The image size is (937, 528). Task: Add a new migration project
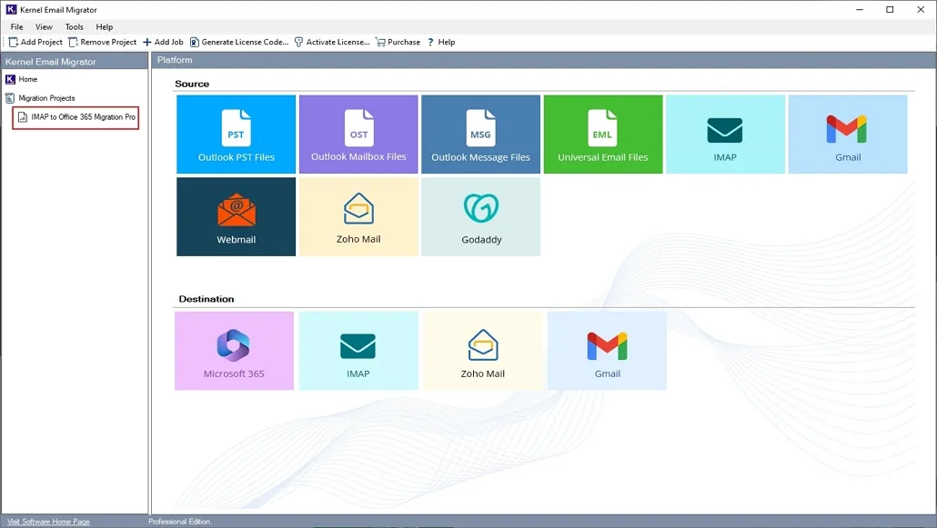pyautogui.click(x=34, y=42)
